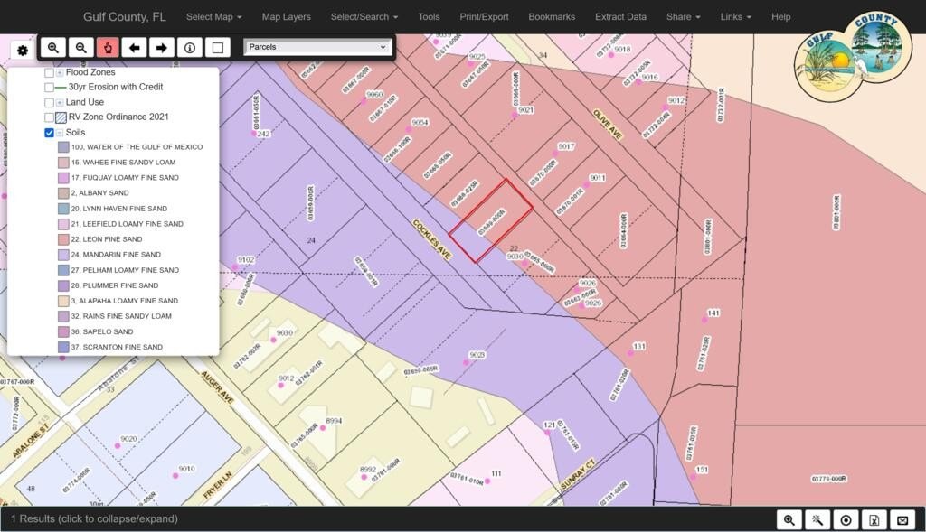926x532 pixels.
Task: Expand the Flood Zones legend
Action: (x=60, y=72)
